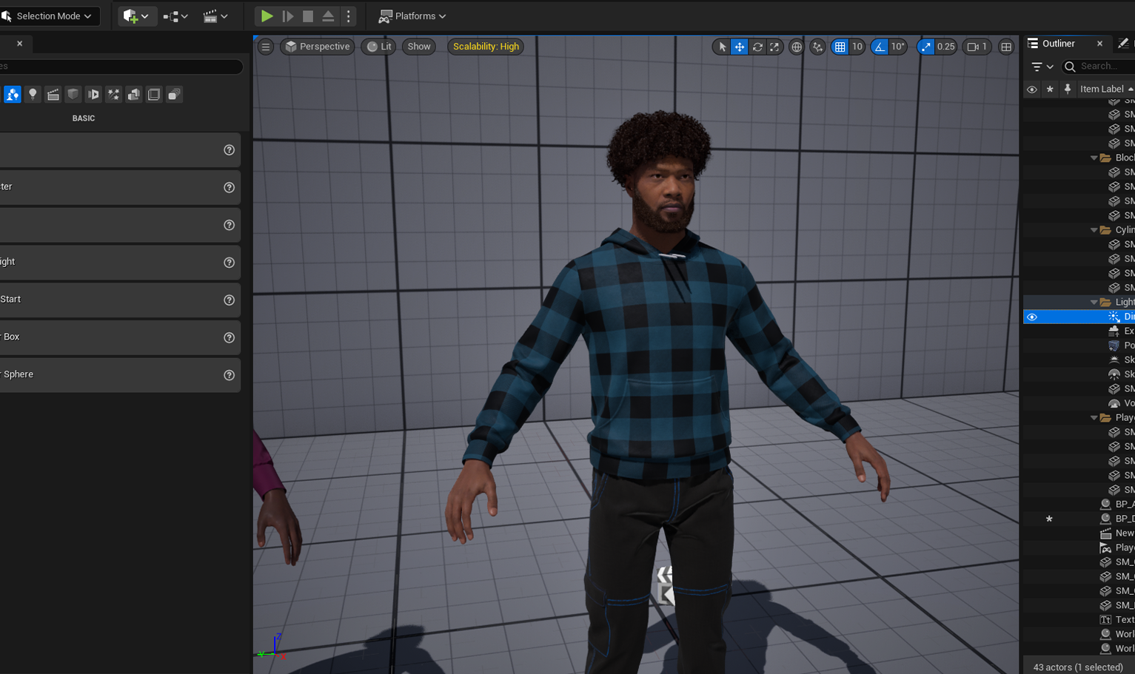Open the Selection Mode dropdown
This screenshot has width=1135, height=674.
[48, 16]
